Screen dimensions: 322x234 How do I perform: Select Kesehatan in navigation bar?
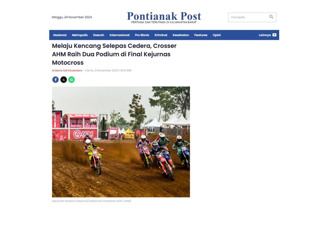click(181, 35)
